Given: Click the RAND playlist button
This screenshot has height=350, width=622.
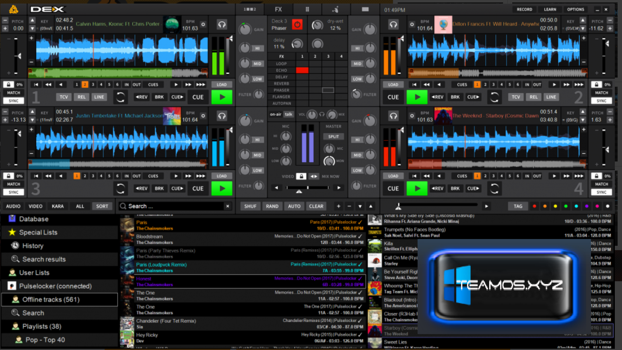Looking at the screenshot, I should tap(272, 206).
